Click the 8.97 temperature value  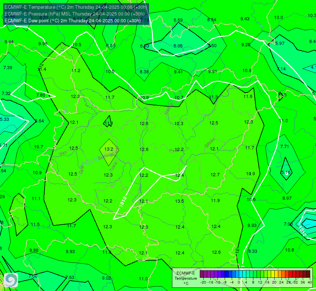287,198
